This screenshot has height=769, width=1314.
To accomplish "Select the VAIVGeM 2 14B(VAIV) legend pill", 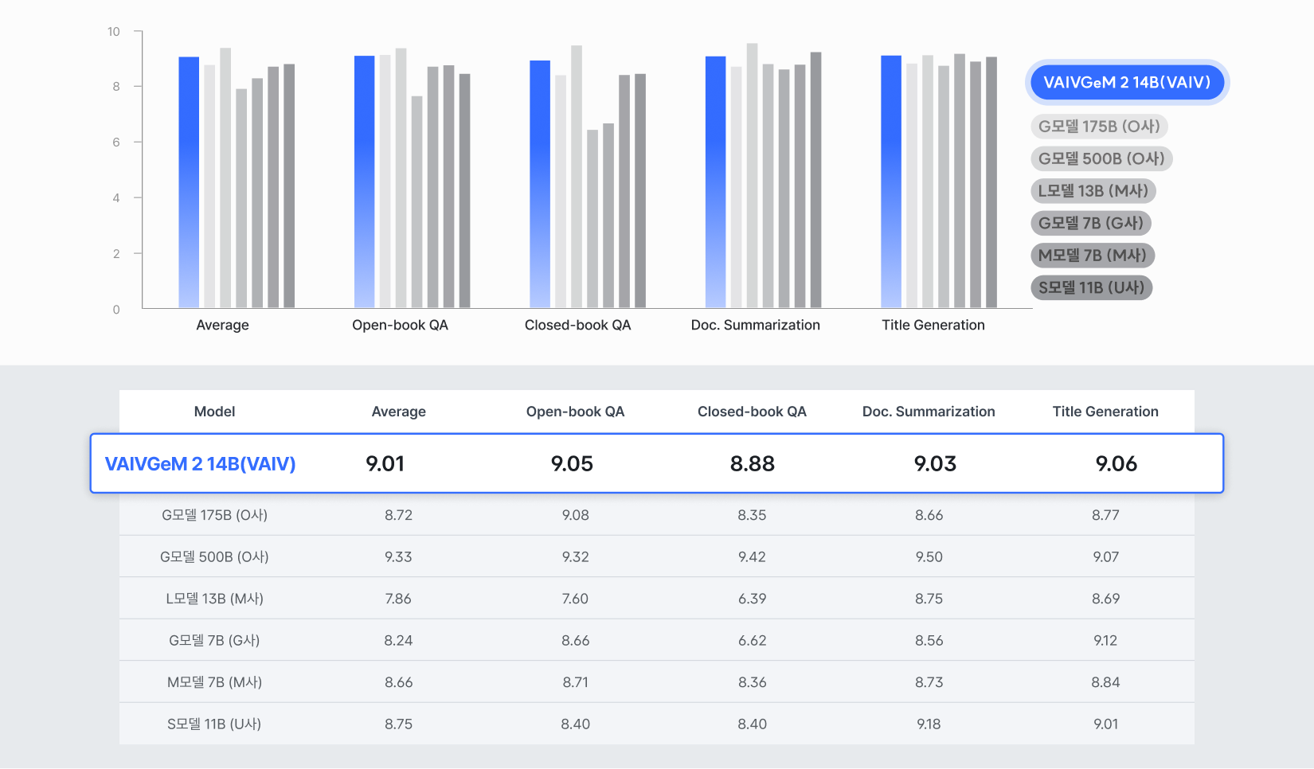I will (1127, 83).
